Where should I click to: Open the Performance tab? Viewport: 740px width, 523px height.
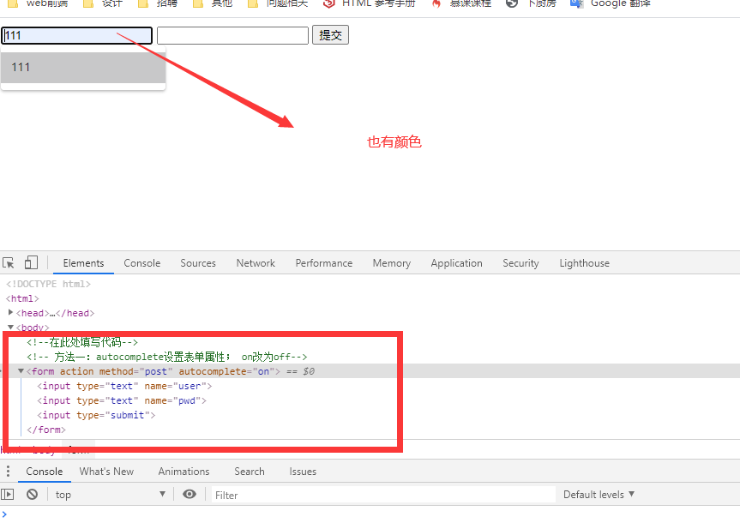point(324,263)
